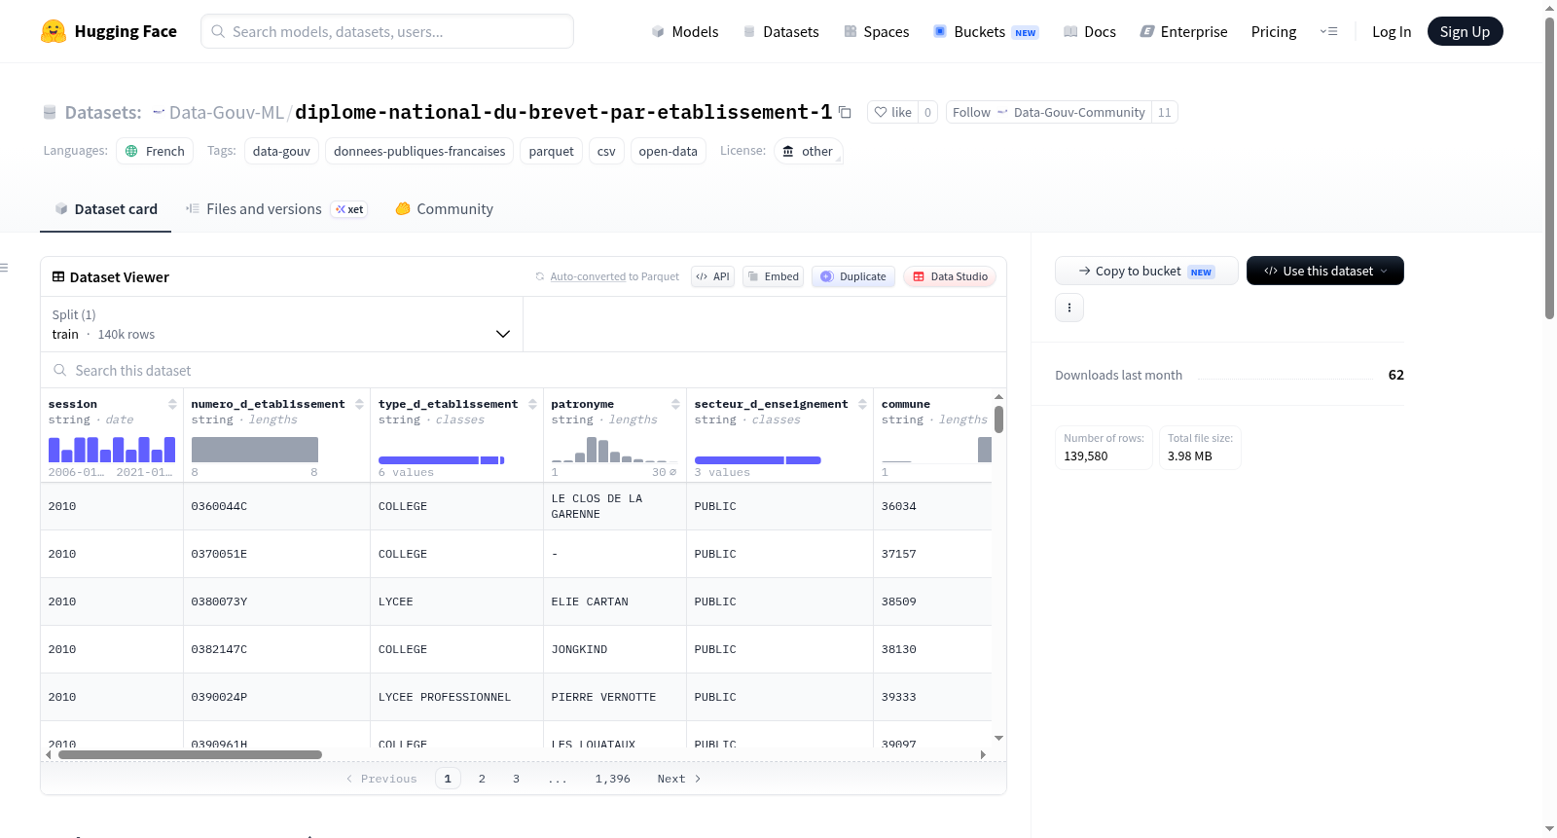The height and width of the screenshot is (838, 1557).
Task: Focus the Search this dataset field
Action: coord(524,371)
